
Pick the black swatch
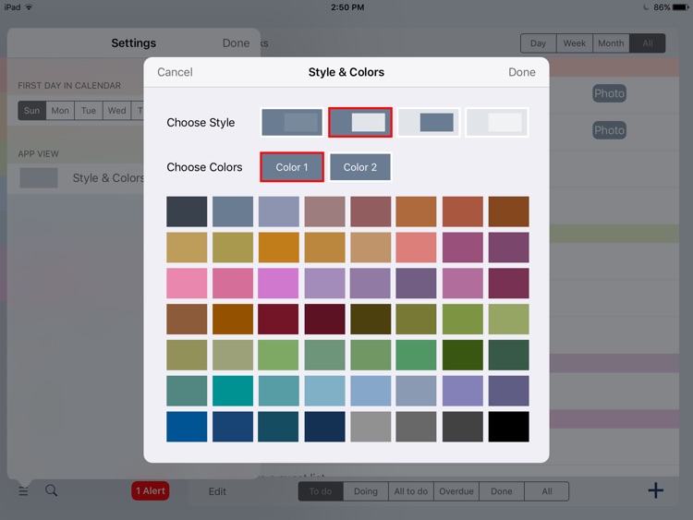point(509,427)
